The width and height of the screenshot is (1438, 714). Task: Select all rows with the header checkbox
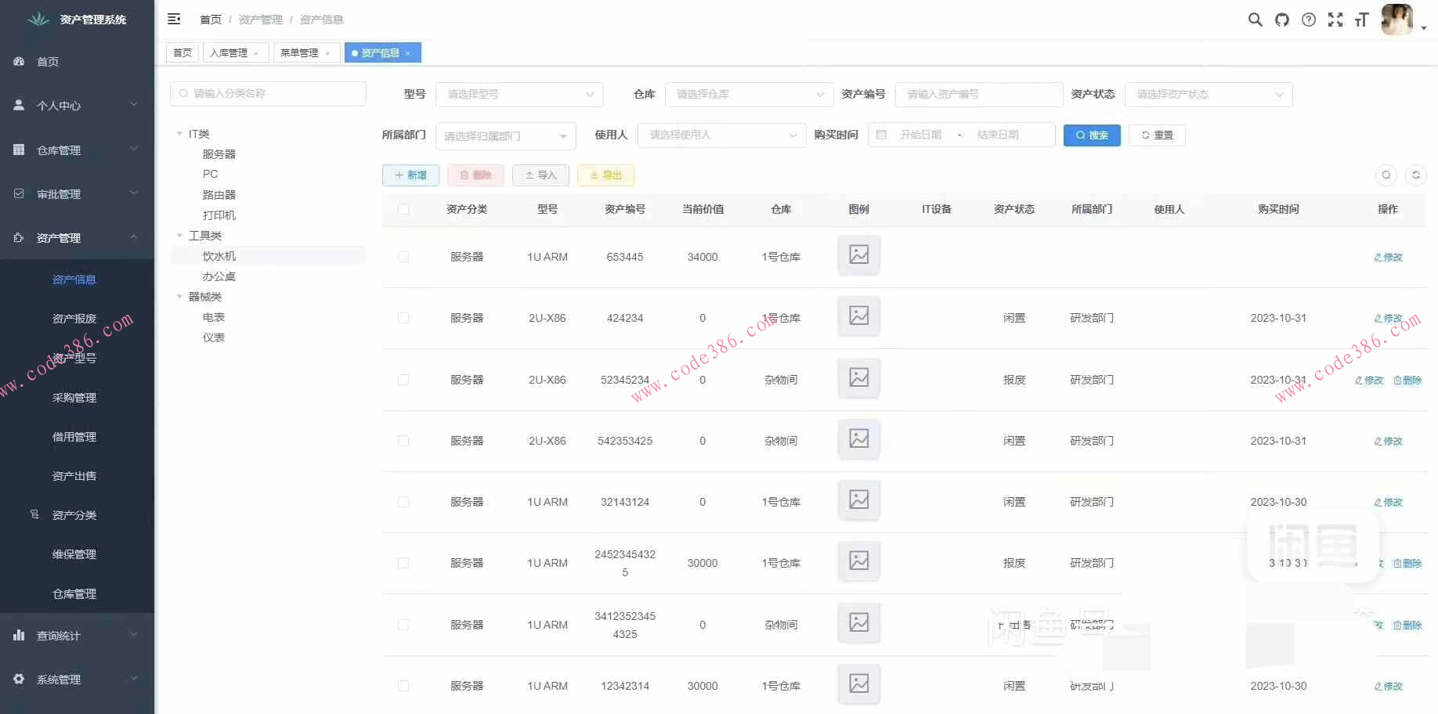[x=403, y=209]
